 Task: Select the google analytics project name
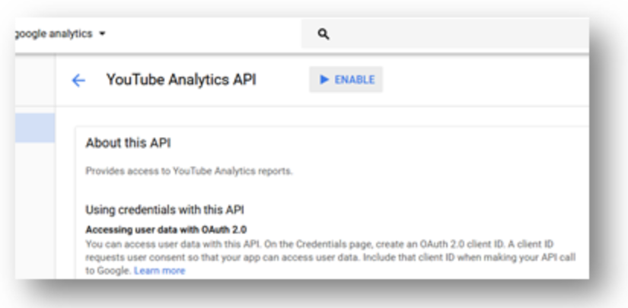pos(54,34)
